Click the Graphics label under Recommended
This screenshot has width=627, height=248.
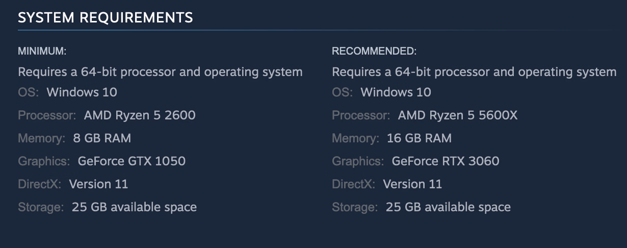tap(358, 161)
